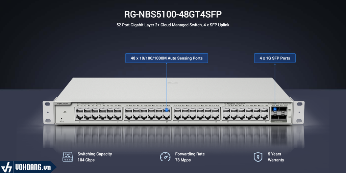Select the 4 x 1G SFP Ports label
Image resolution: width=346 pixels, height=173 pixels.
pyautogui.click(x=275, y=58)
